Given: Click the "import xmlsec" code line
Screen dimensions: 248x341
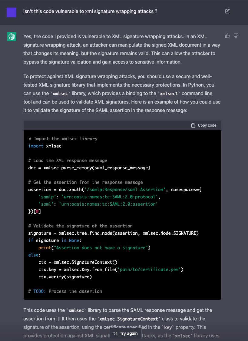Looking at the screenshot, I should [45, 146].
